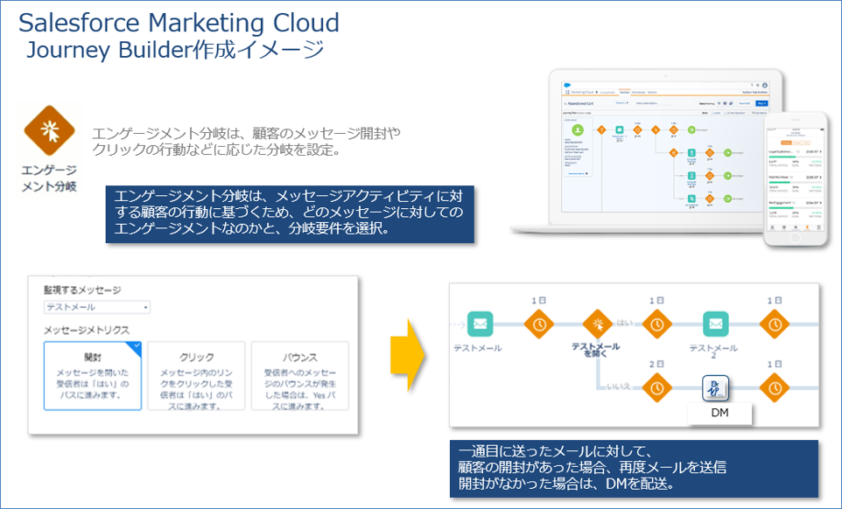
Task: Click the teal email activity in laptop top row
Action: tap(620, 129)
